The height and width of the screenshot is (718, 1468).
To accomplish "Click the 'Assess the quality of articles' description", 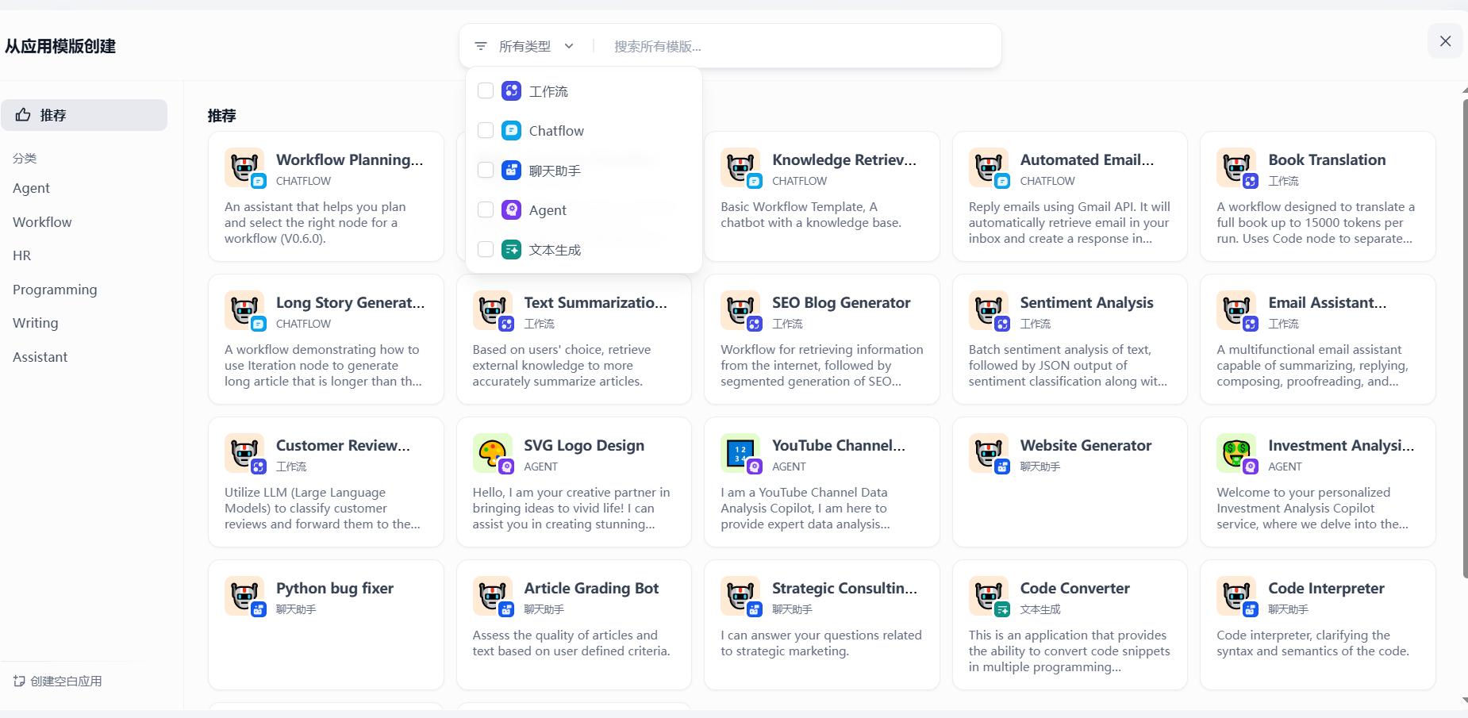I will tap(571, 643).
